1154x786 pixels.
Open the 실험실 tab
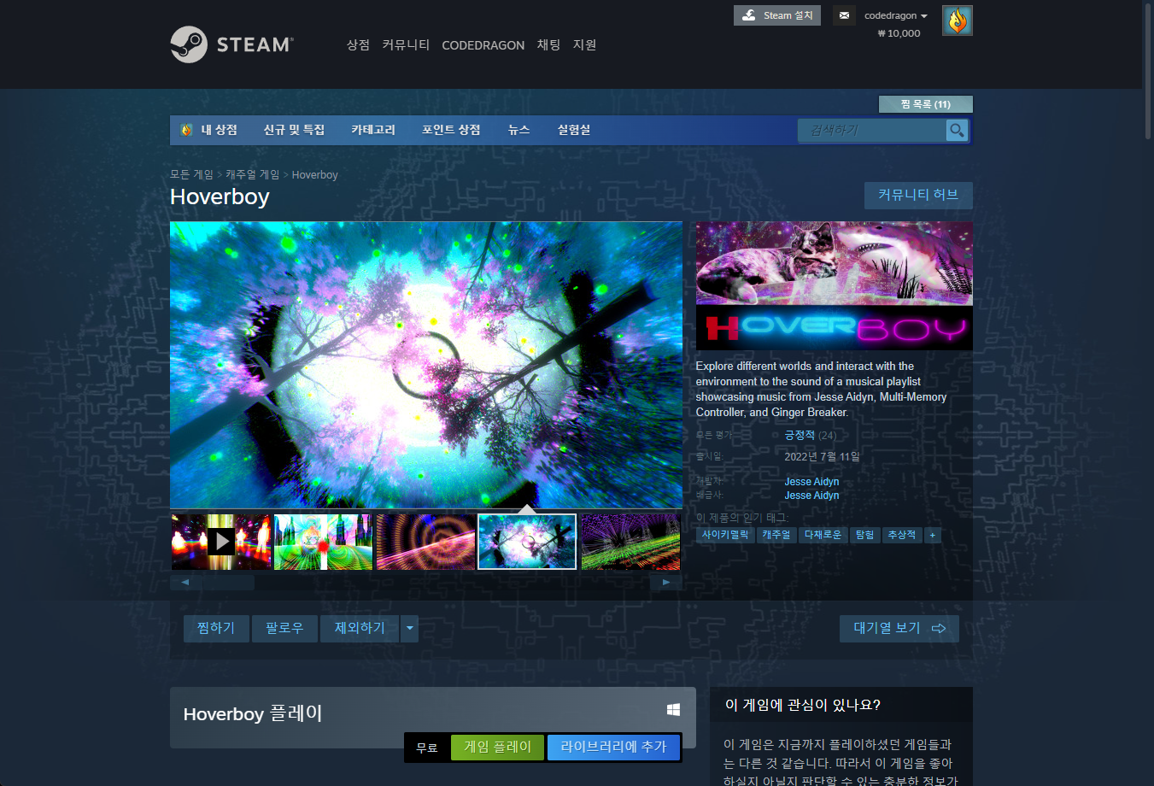tap(574, 130)
